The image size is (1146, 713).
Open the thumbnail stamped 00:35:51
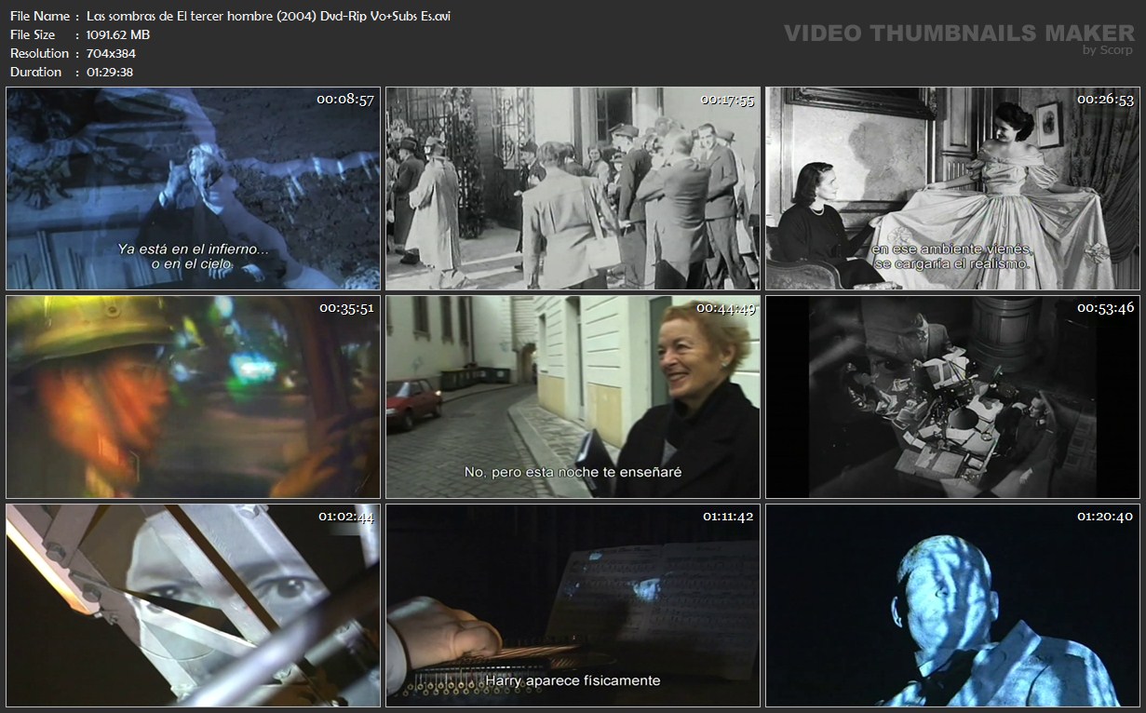[x=194, y=397]
